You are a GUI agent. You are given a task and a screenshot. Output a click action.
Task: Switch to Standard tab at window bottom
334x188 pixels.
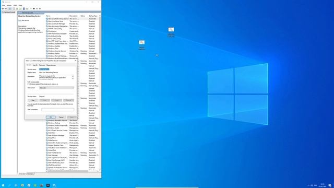pyautogui.click(x=30, y=174)
